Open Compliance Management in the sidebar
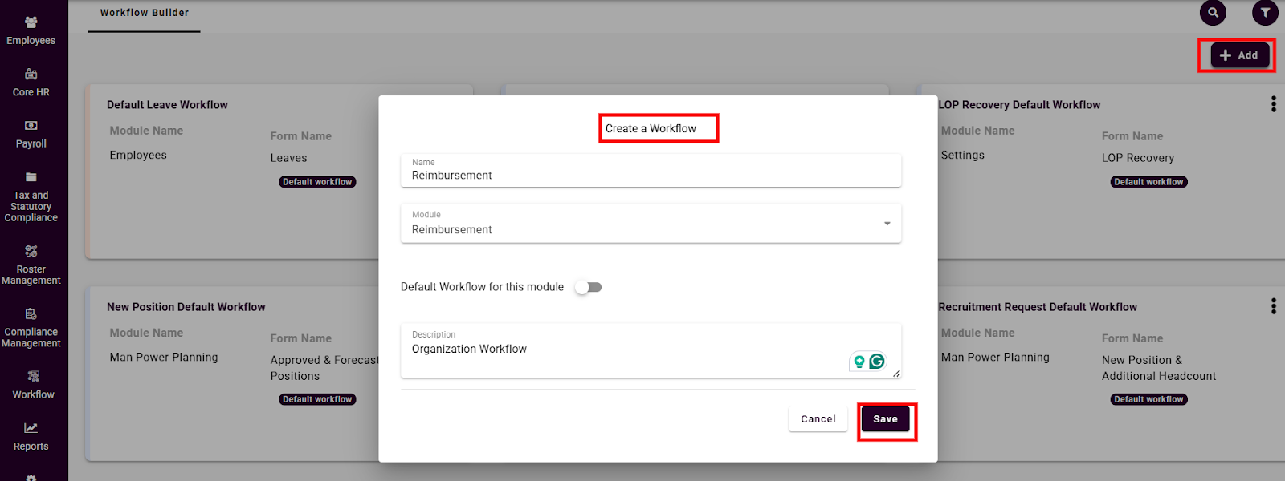The image size is (1285, 481). [31, 328]
